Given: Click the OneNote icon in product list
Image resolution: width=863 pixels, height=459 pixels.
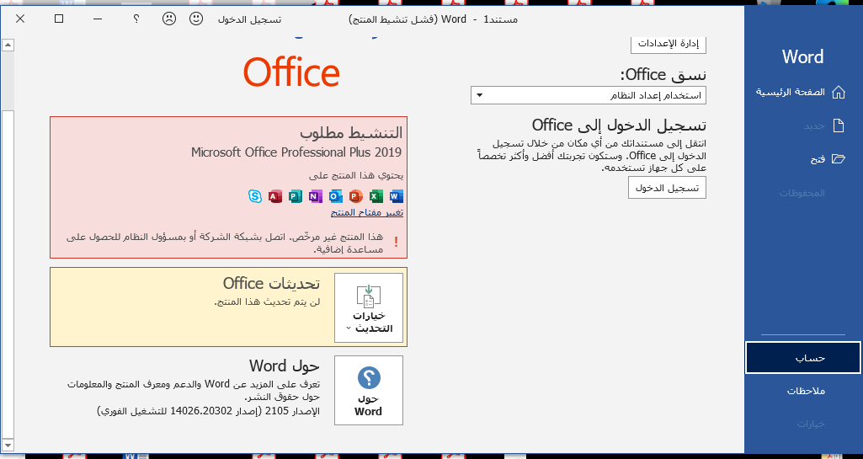Looking at the screenshot, I should (x=316, y=196).
